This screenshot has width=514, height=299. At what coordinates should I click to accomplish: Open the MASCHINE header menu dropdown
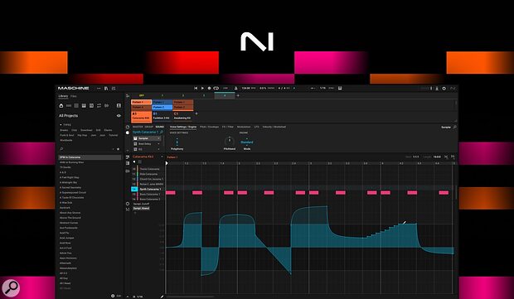click(99, 88)
